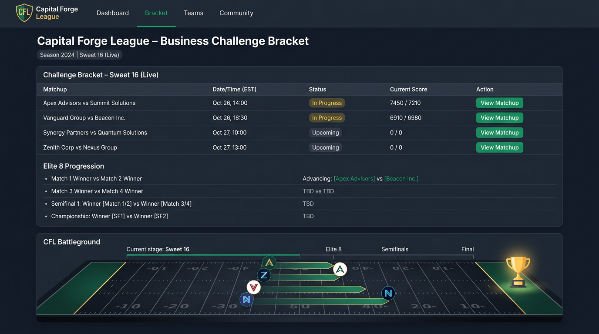This screenshot has width=599, height=334.
Task: Select the dark green 'A' team badge
Action: point(269,263)
